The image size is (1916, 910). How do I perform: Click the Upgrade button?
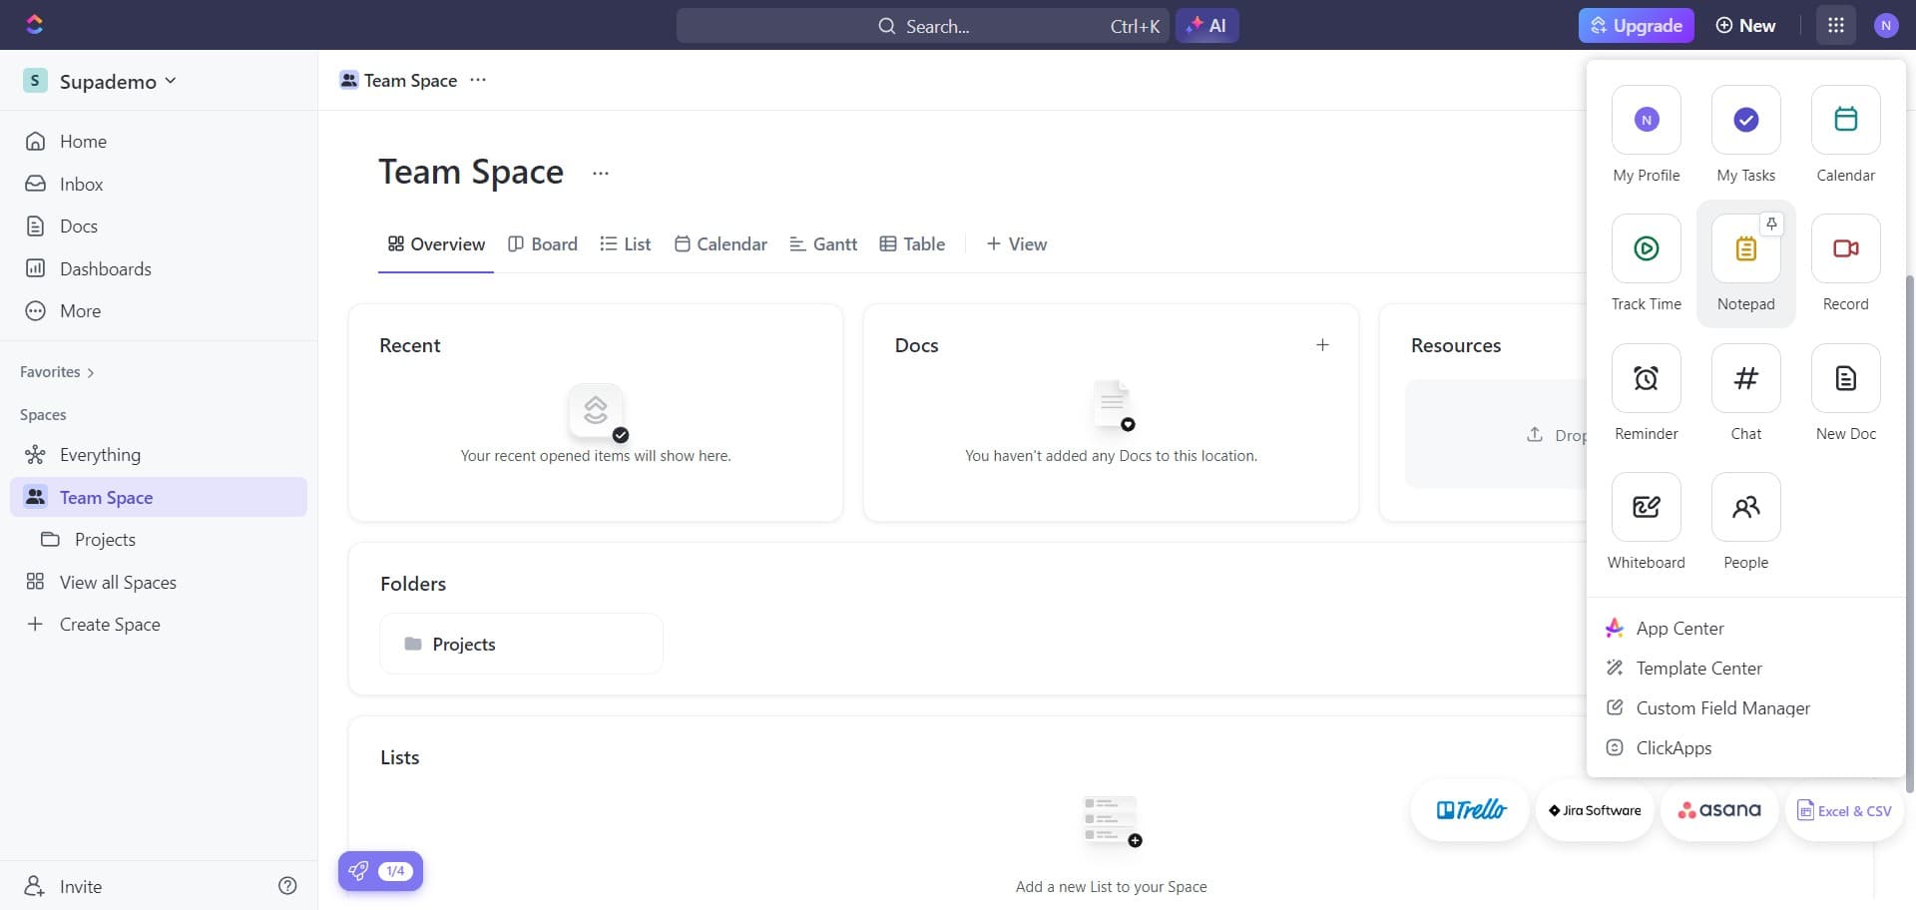point(1636,26)
